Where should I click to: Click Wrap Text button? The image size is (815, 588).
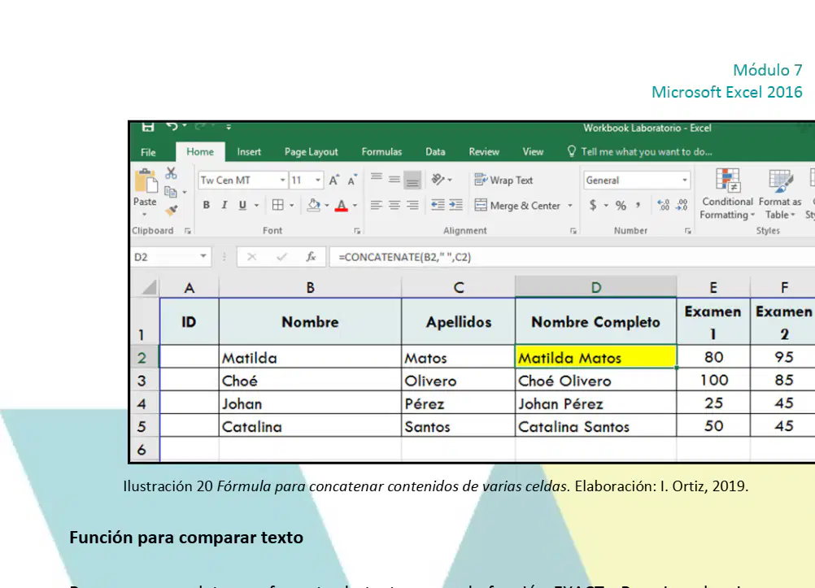click(503, 181)
